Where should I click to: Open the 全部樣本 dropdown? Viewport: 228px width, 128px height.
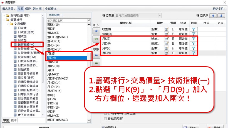pos(52,9)
